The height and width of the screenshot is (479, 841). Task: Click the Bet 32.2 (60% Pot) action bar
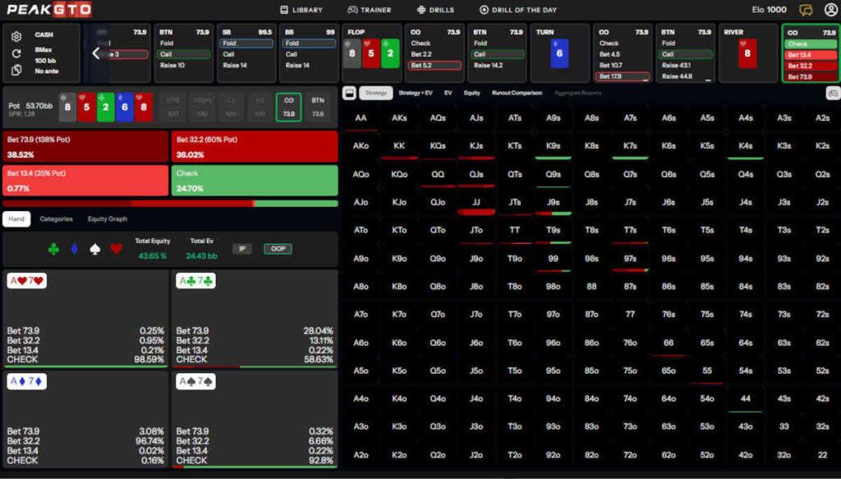point(255,146)
